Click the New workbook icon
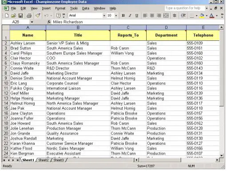Image resolution: width=227 pixels, height=171 pixels. (7, 16)
